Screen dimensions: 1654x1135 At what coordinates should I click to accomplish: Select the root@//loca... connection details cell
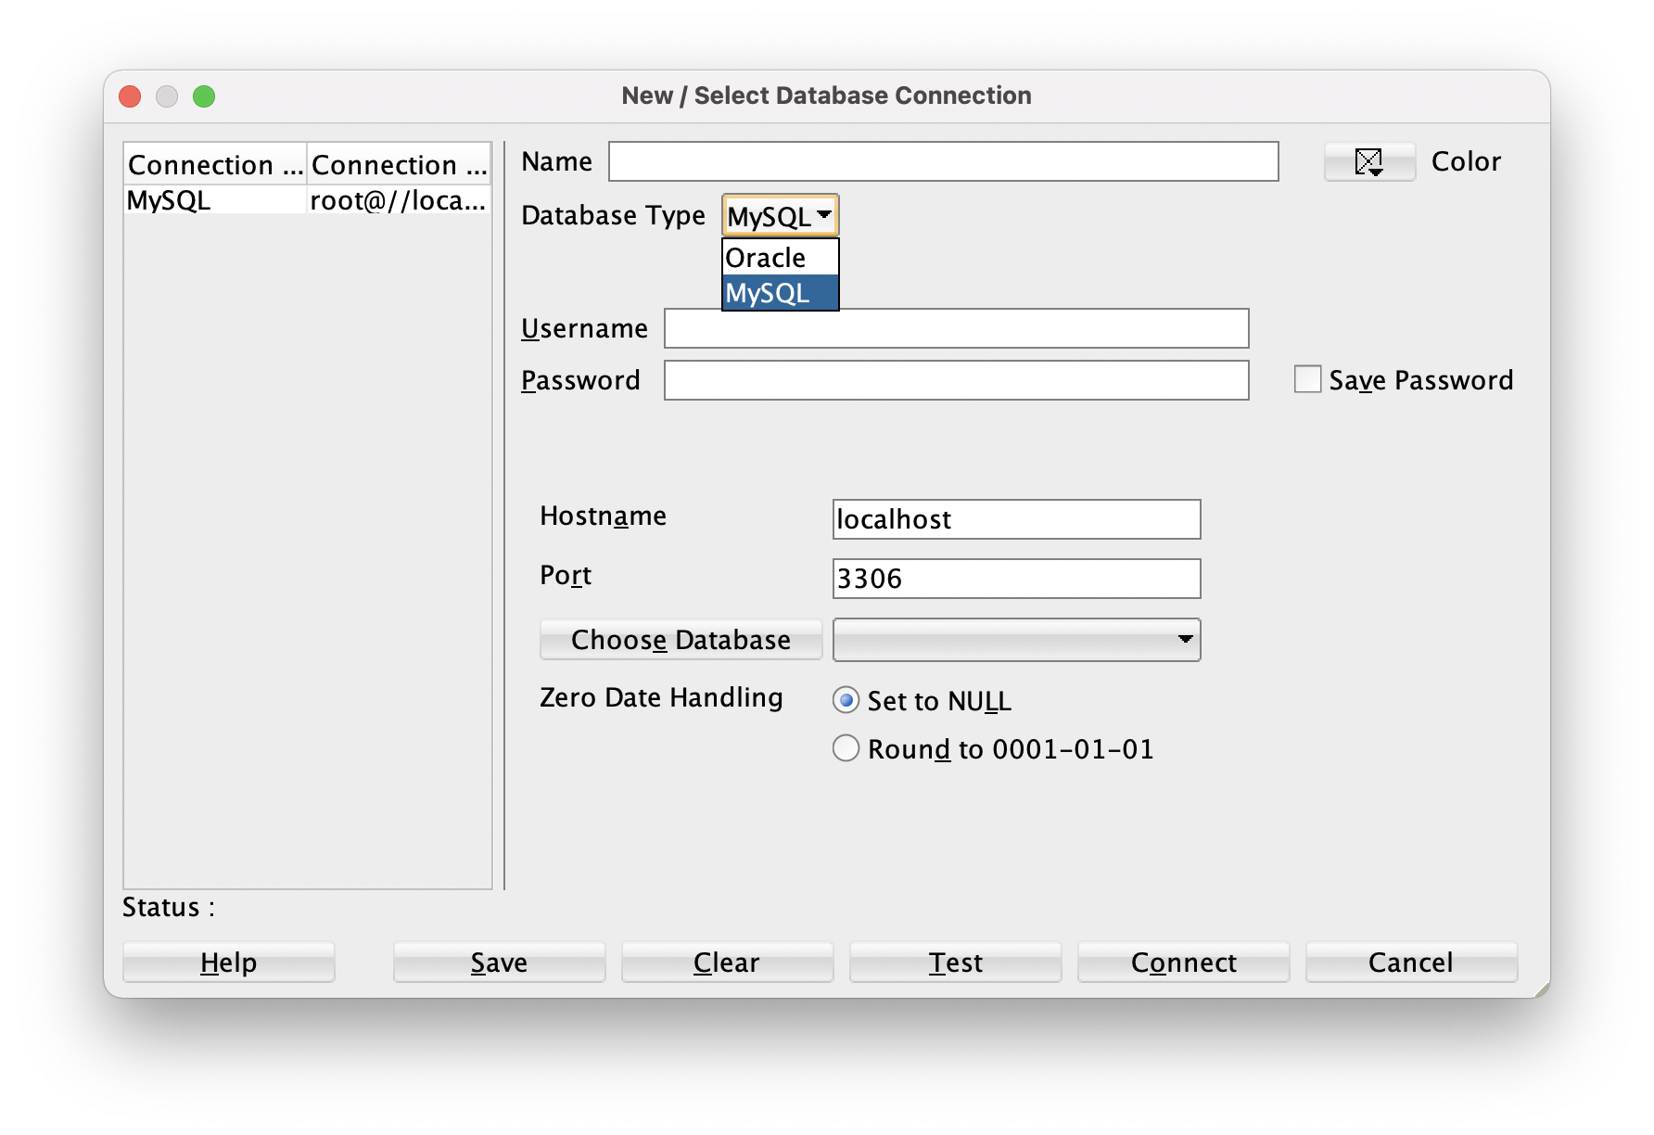[x=399, y=200]
